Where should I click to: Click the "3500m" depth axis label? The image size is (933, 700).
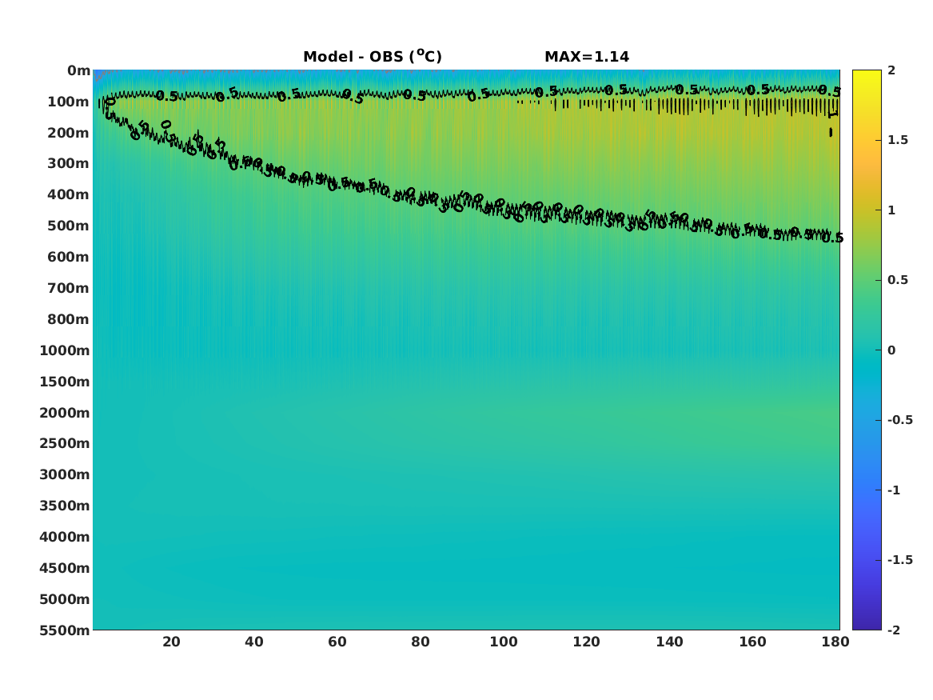tap(65, 506)
